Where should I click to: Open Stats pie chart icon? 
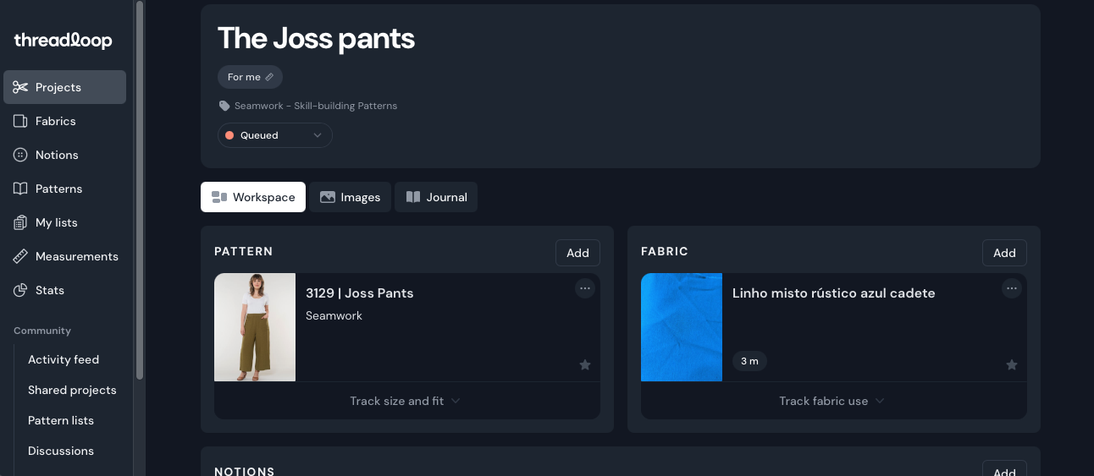[x=21, y=290]
